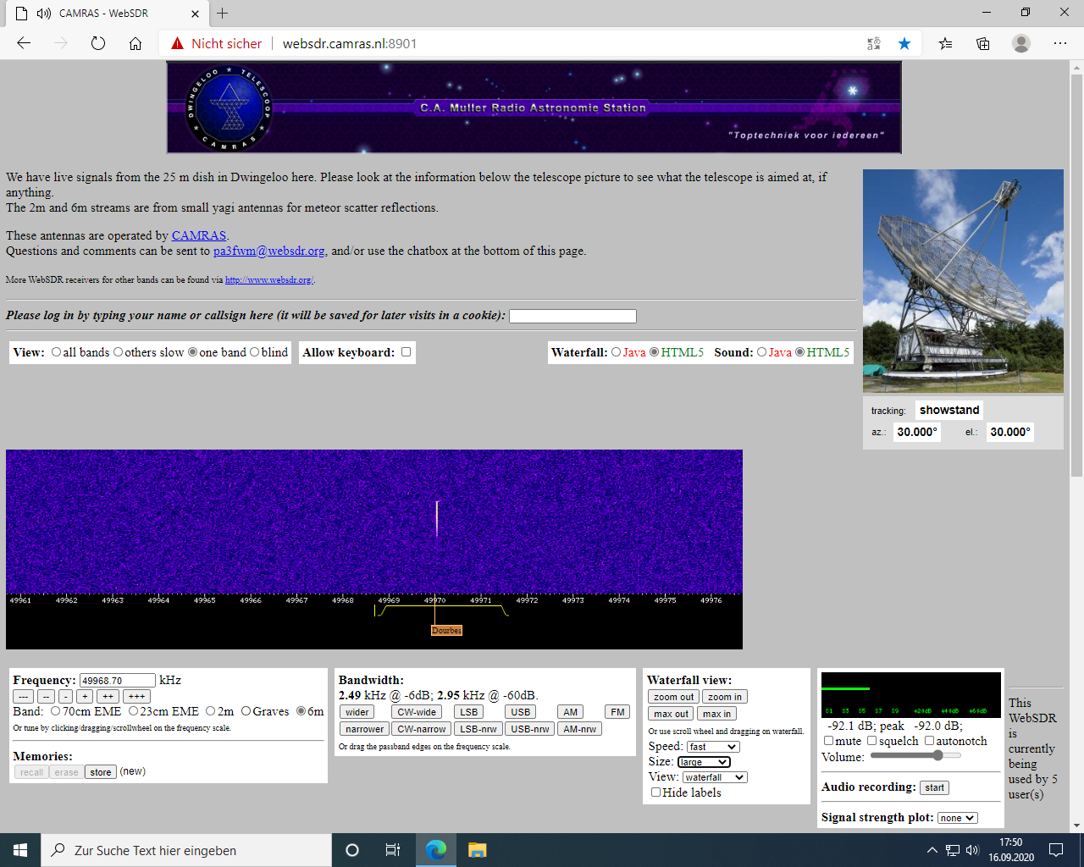Screen dimensions: 1084x867
Task: Click max out waterfall zoom
Action: click(672, 714)
